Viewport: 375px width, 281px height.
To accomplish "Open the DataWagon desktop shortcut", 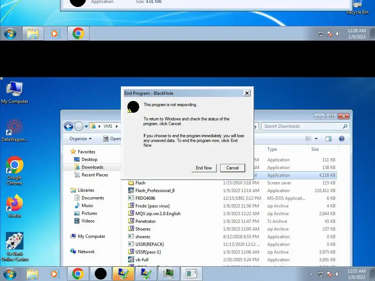I will (x=15, y=131).
